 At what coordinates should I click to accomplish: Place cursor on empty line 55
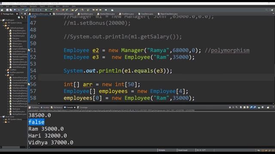[156, 77]
